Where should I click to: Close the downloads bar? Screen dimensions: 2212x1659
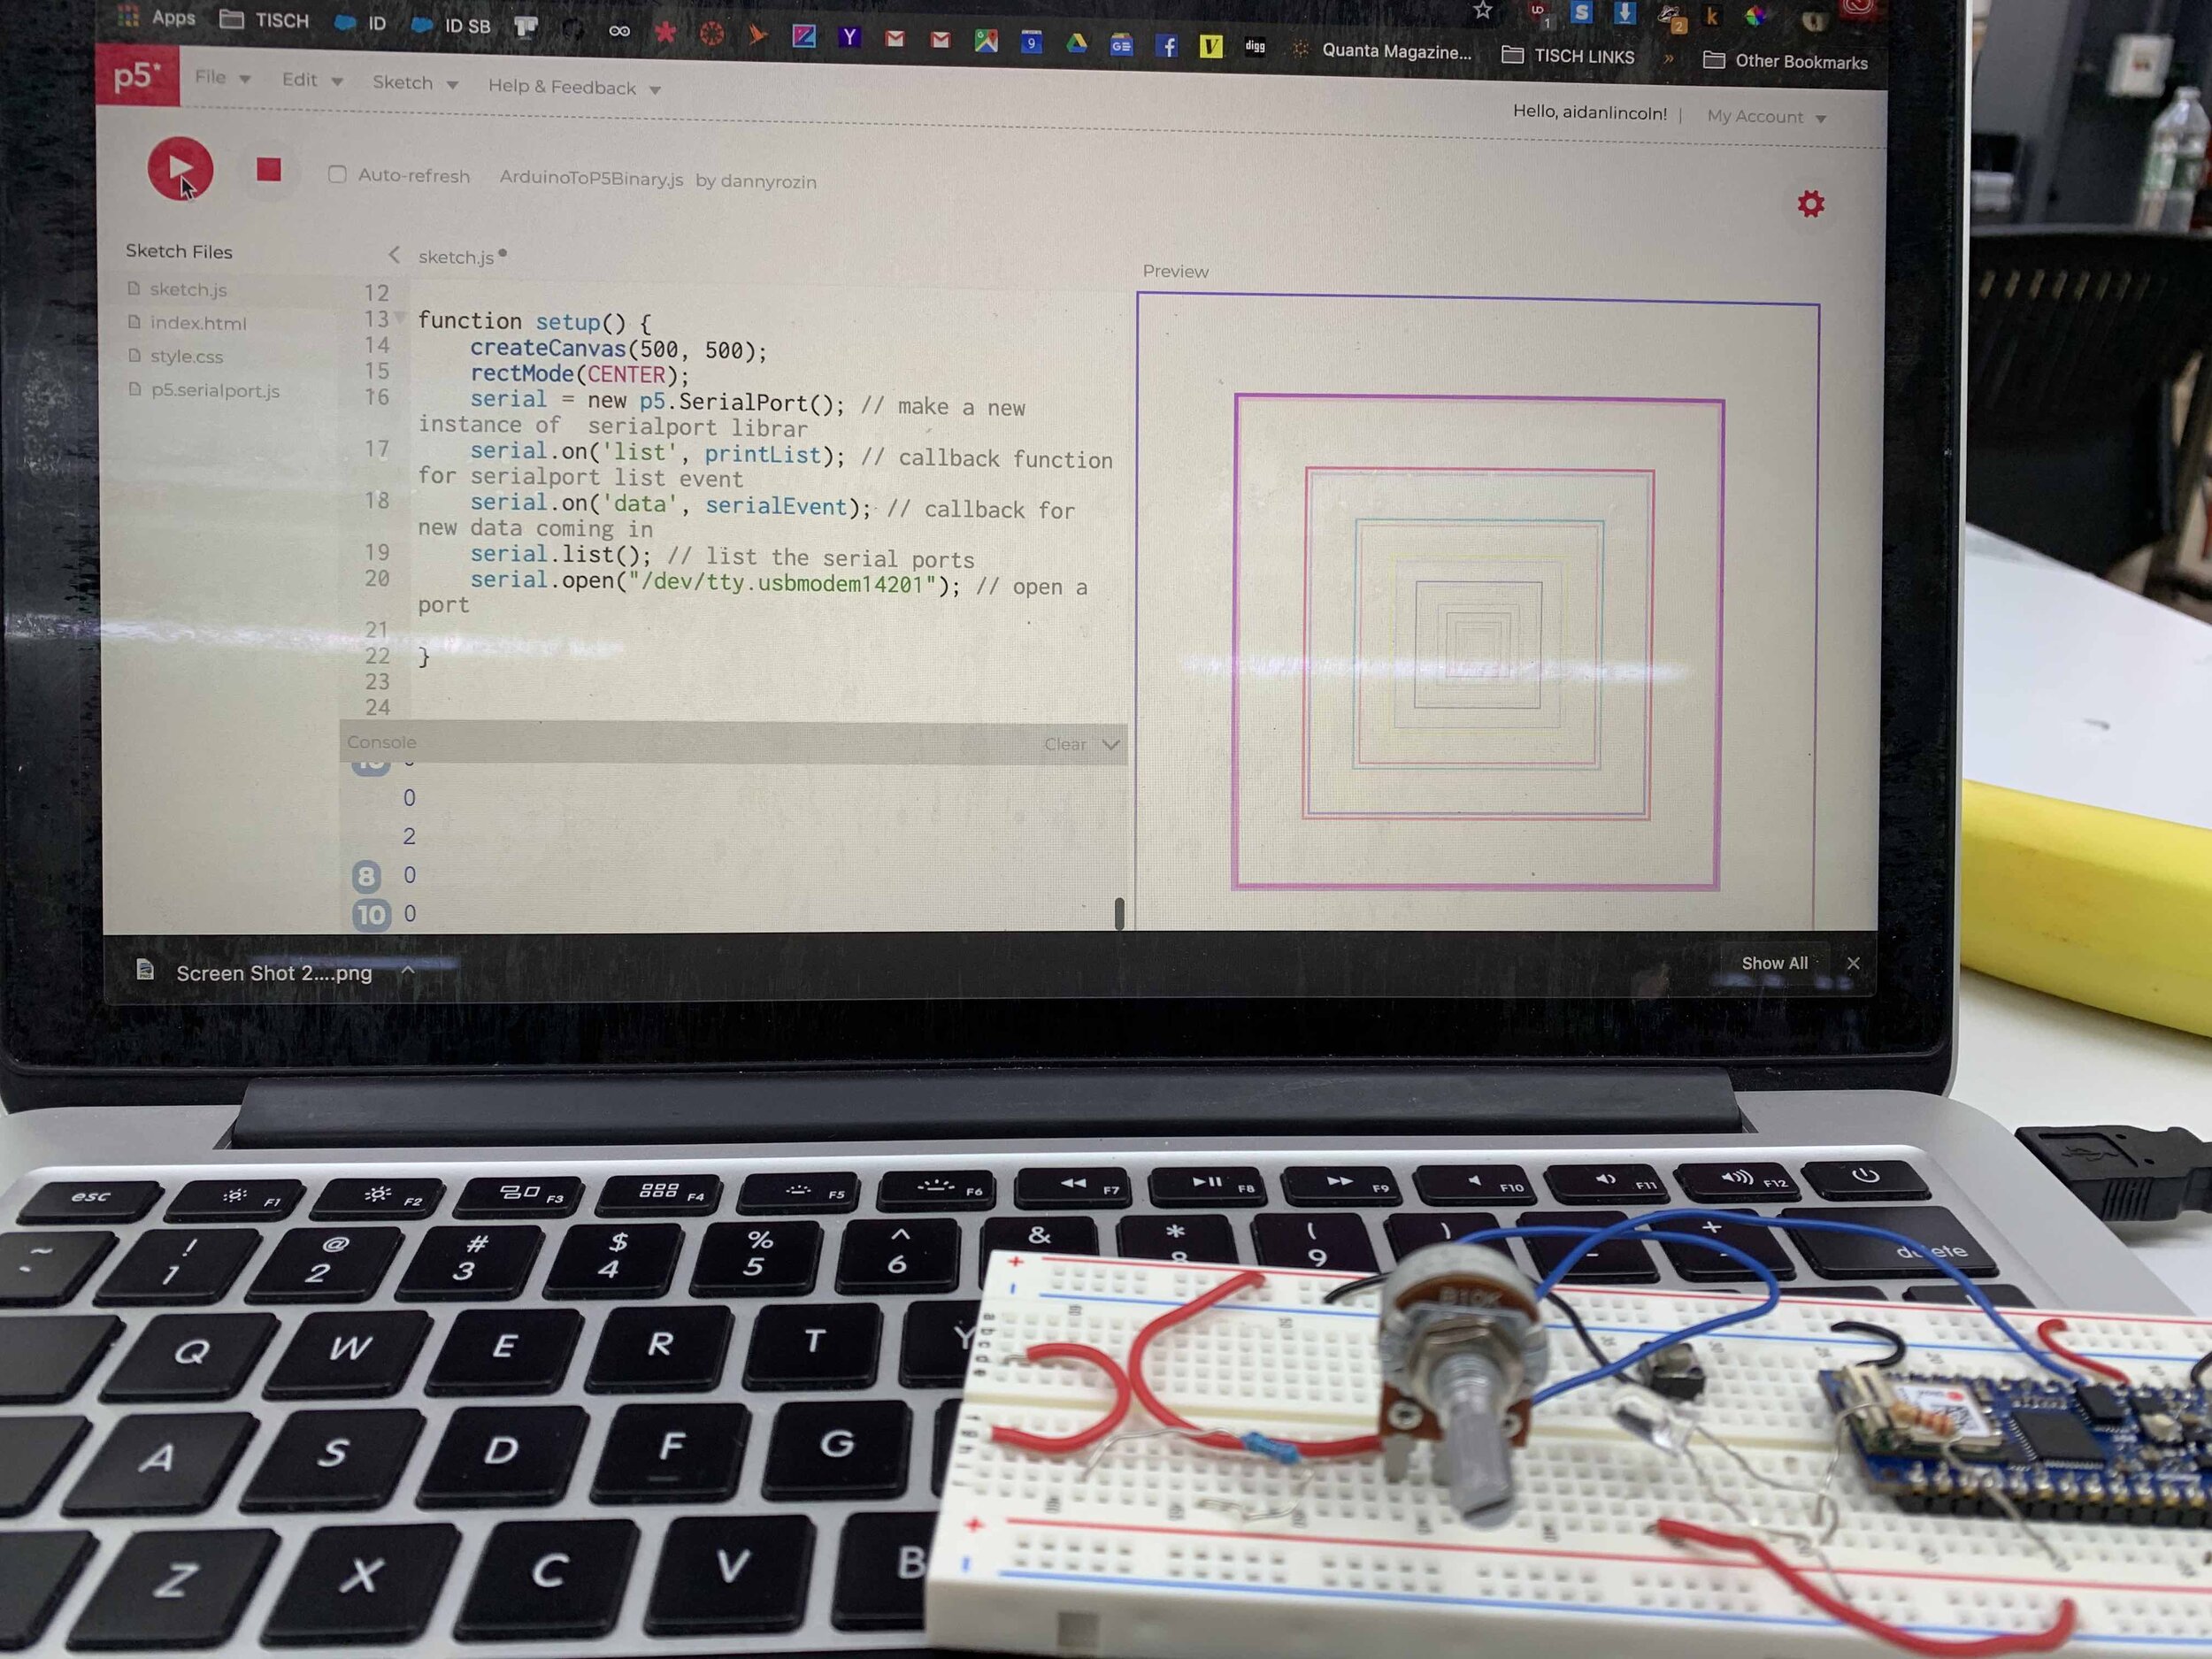click(1853, 963)
